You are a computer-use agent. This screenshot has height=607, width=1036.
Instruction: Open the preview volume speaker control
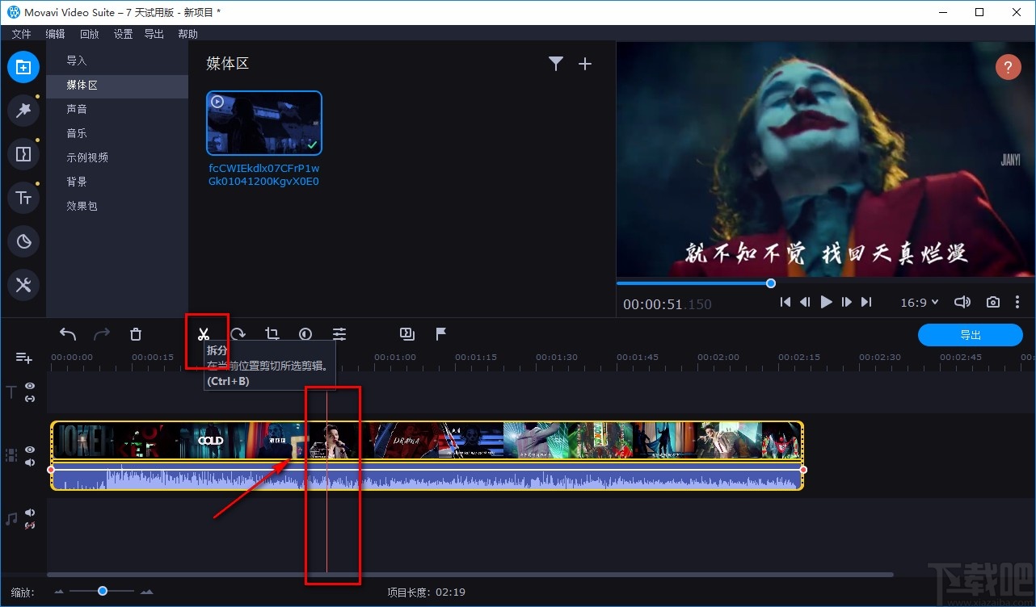tap(962, 302)
